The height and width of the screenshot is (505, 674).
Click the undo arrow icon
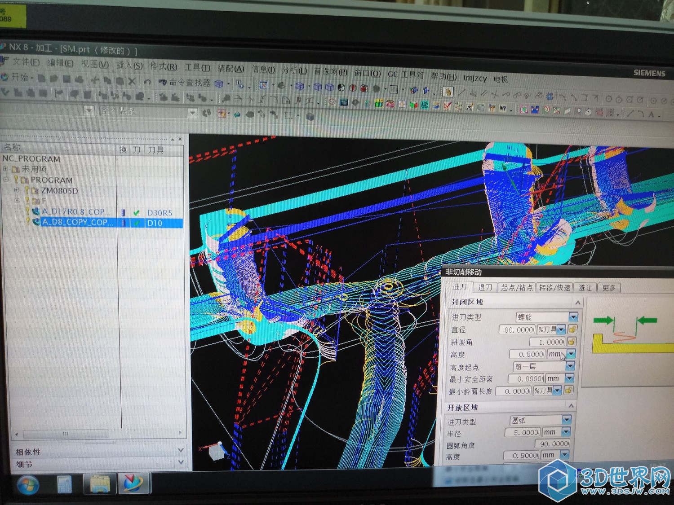point(147,82)
